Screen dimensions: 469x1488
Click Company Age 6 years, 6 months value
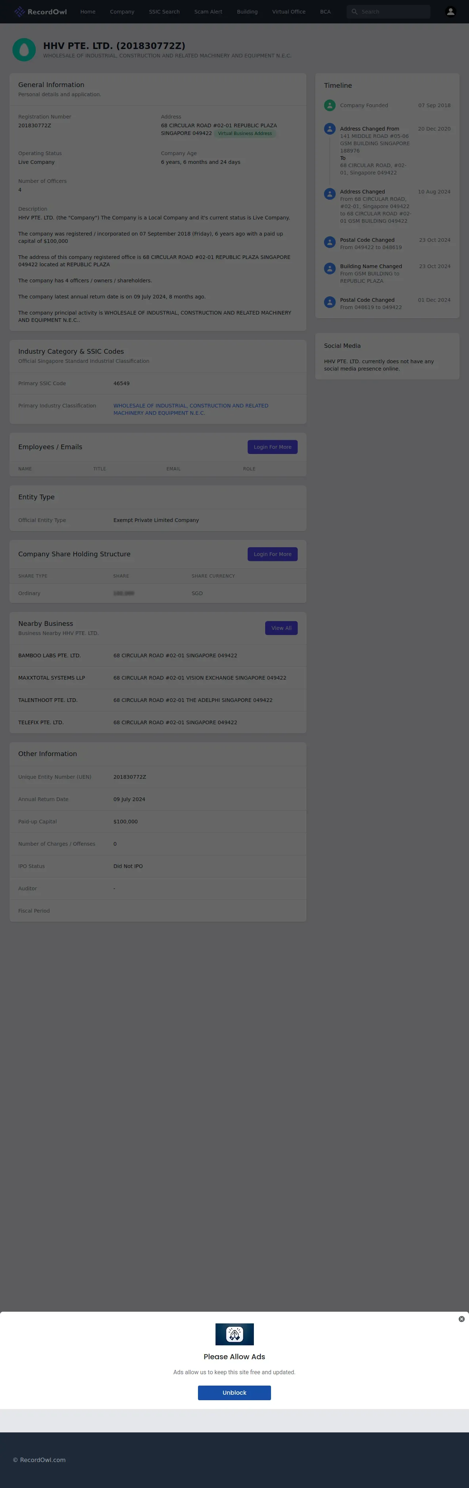(x=201, y=162)
